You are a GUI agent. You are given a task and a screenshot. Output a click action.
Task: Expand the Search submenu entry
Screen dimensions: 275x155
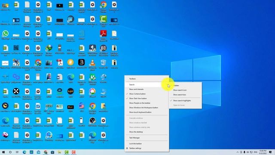click(147, 84)
